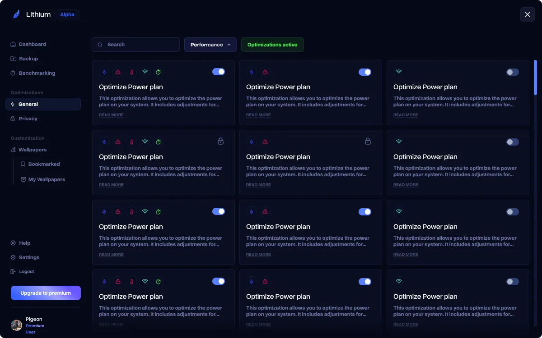This screenshot has height=338, width=542.
Task: Open the Performance dropdown
Action: pyautogui.click(x=210, y=45)
